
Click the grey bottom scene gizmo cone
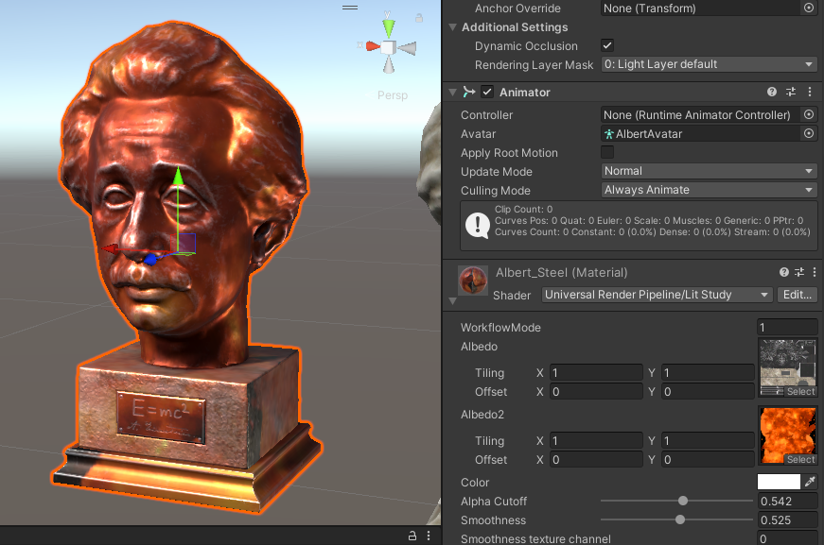point(389,65)
